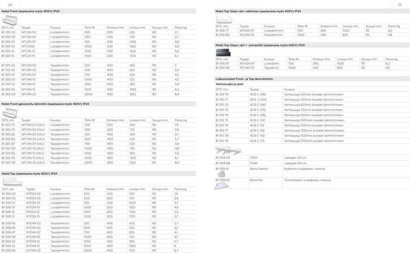Click type code 'NFC4N 20 GALV.'
This screenshot has height=253, width=410.
(33, 163)
